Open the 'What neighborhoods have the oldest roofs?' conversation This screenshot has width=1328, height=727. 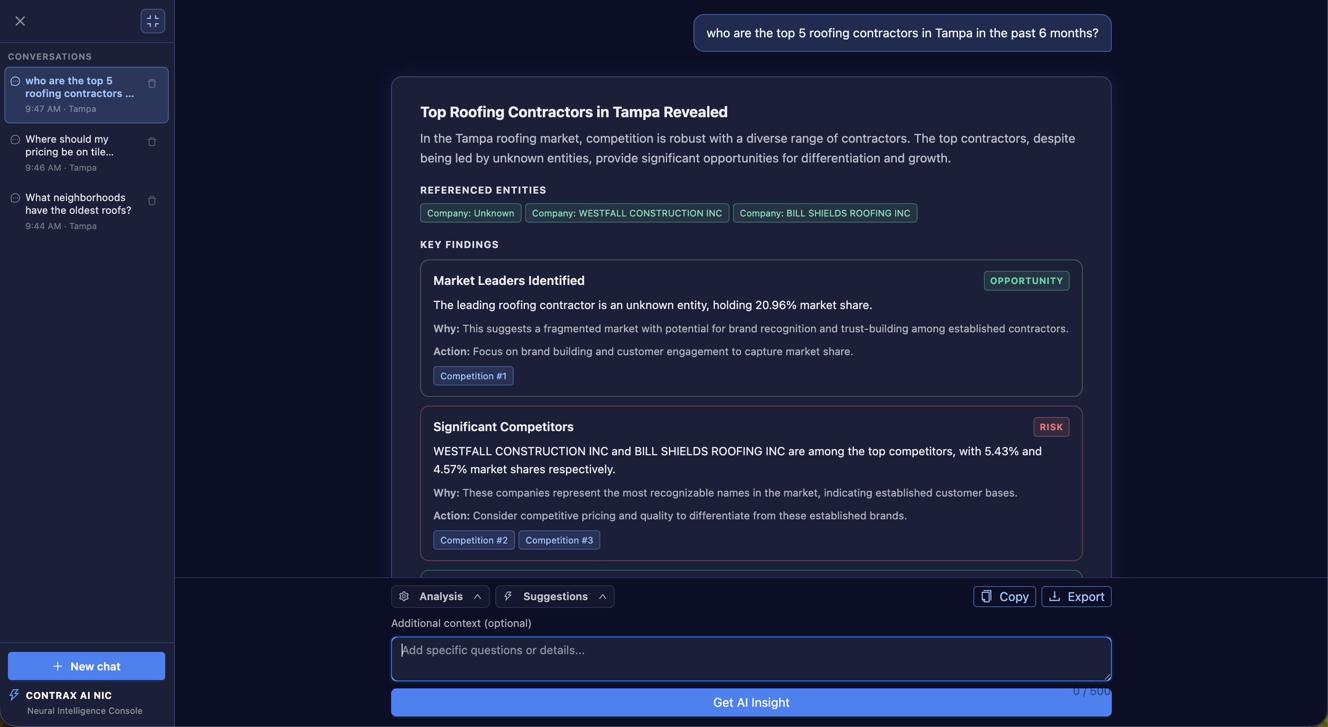(x=86, y=212)
